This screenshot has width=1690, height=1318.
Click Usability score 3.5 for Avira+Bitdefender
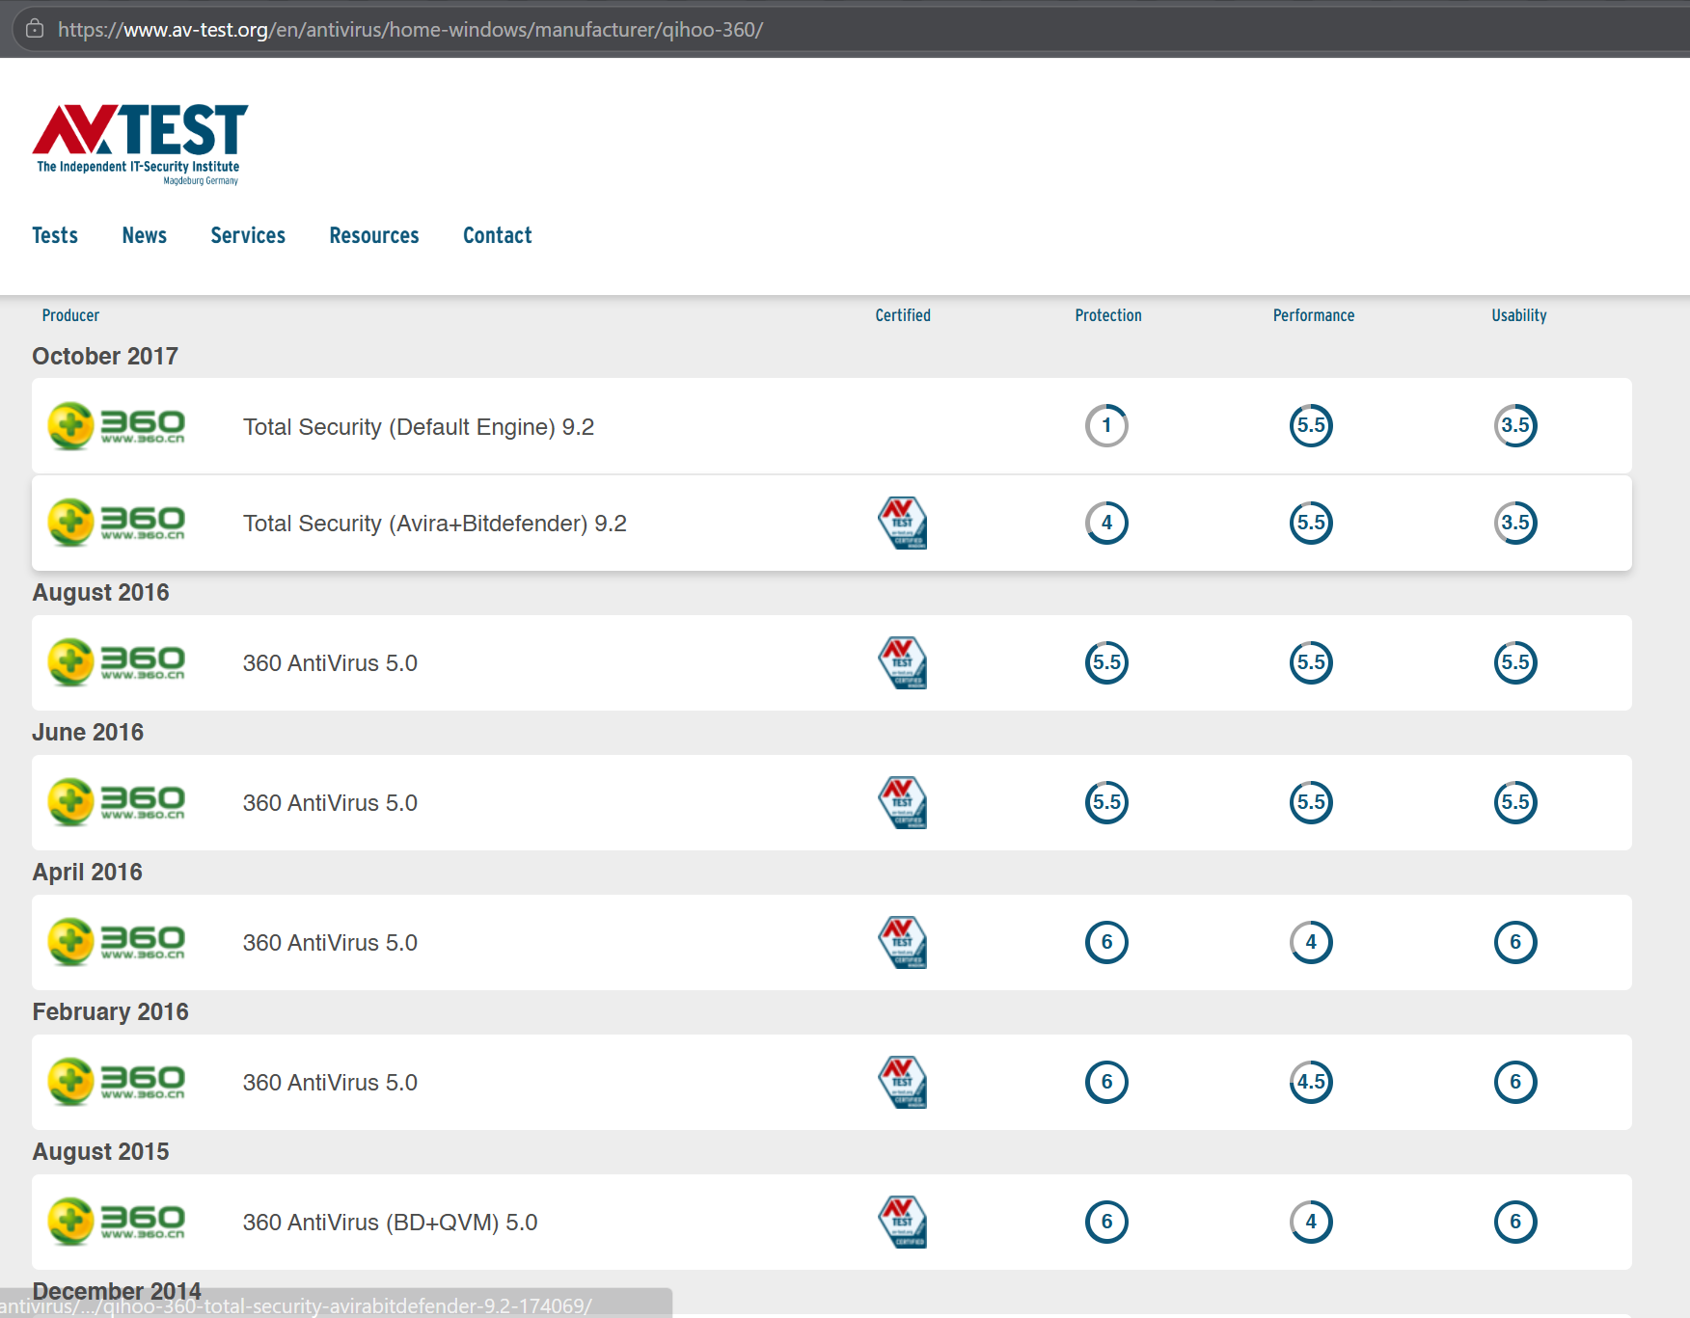[x=1515, y=523]
